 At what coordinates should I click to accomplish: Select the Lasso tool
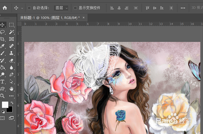tap(2, 32)
